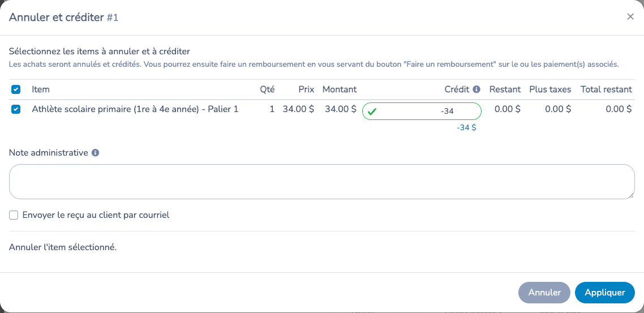Click the info icon next to Note administrative
The width and height of the screenshot is (644, 313).
tap(95, 153)
